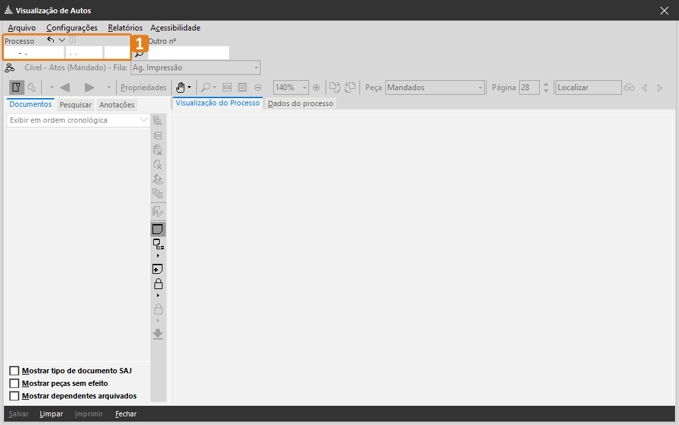
Task: Click the multiple pages view icon in toolbar
Action: click(32, 88)
